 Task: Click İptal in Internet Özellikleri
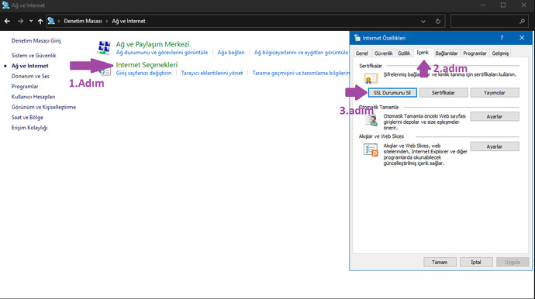pos(476,262)
